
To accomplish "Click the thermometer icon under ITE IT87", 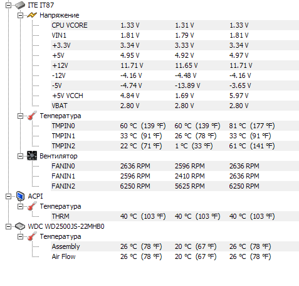I will (x=32, y=116).
